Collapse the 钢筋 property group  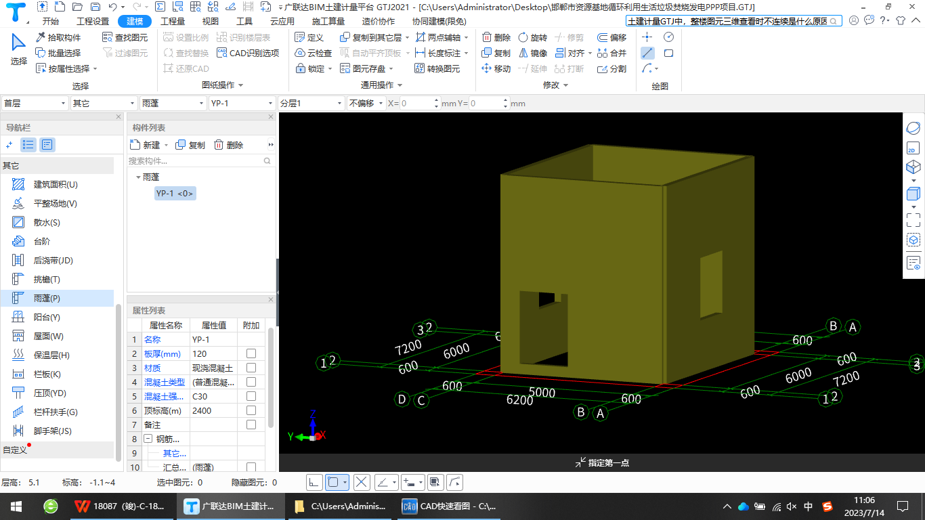[148, 439]
